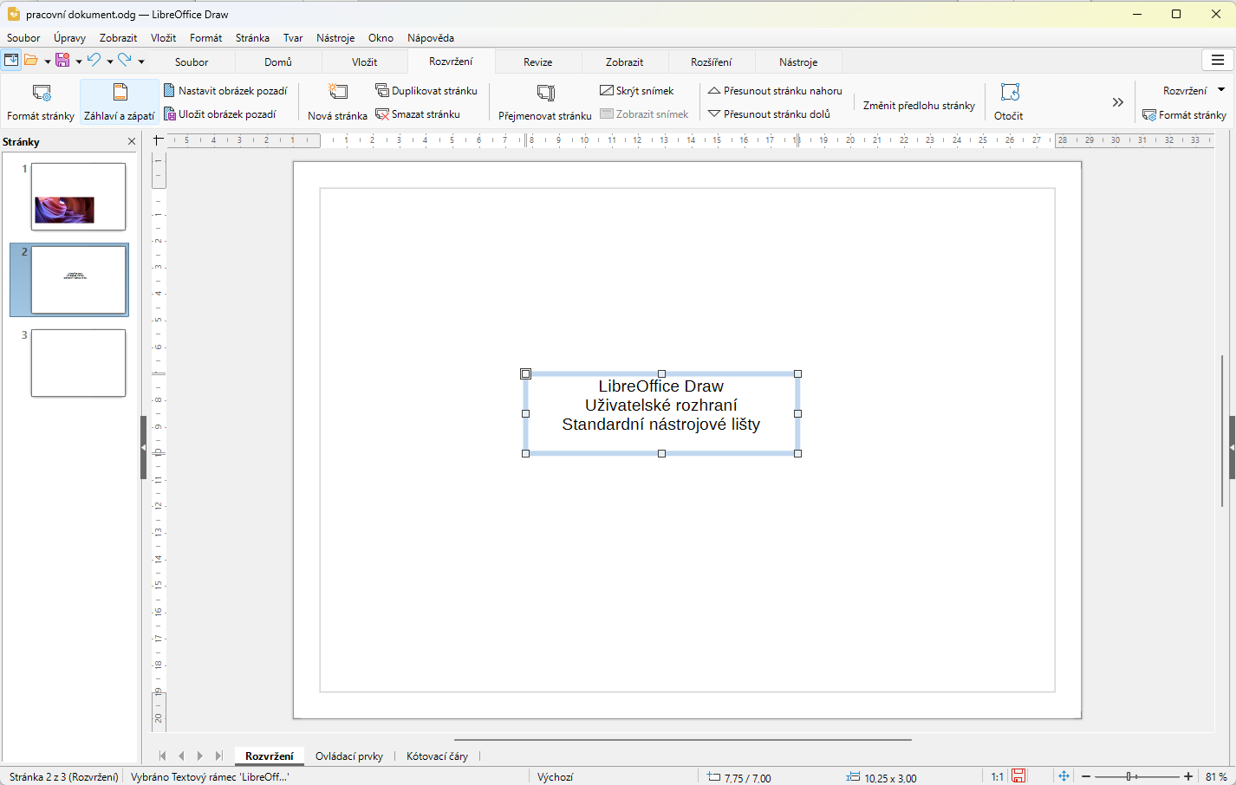Click the menu bar toggle icon in quick toolbar

point(11,60)
